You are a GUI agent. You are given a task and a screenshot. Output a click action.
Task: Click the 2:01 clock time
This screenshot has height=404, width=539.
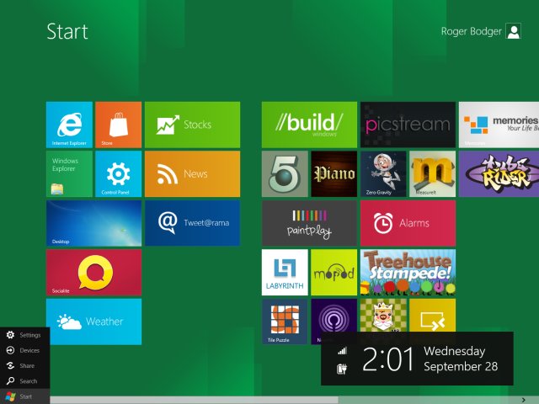coord(388,359)
